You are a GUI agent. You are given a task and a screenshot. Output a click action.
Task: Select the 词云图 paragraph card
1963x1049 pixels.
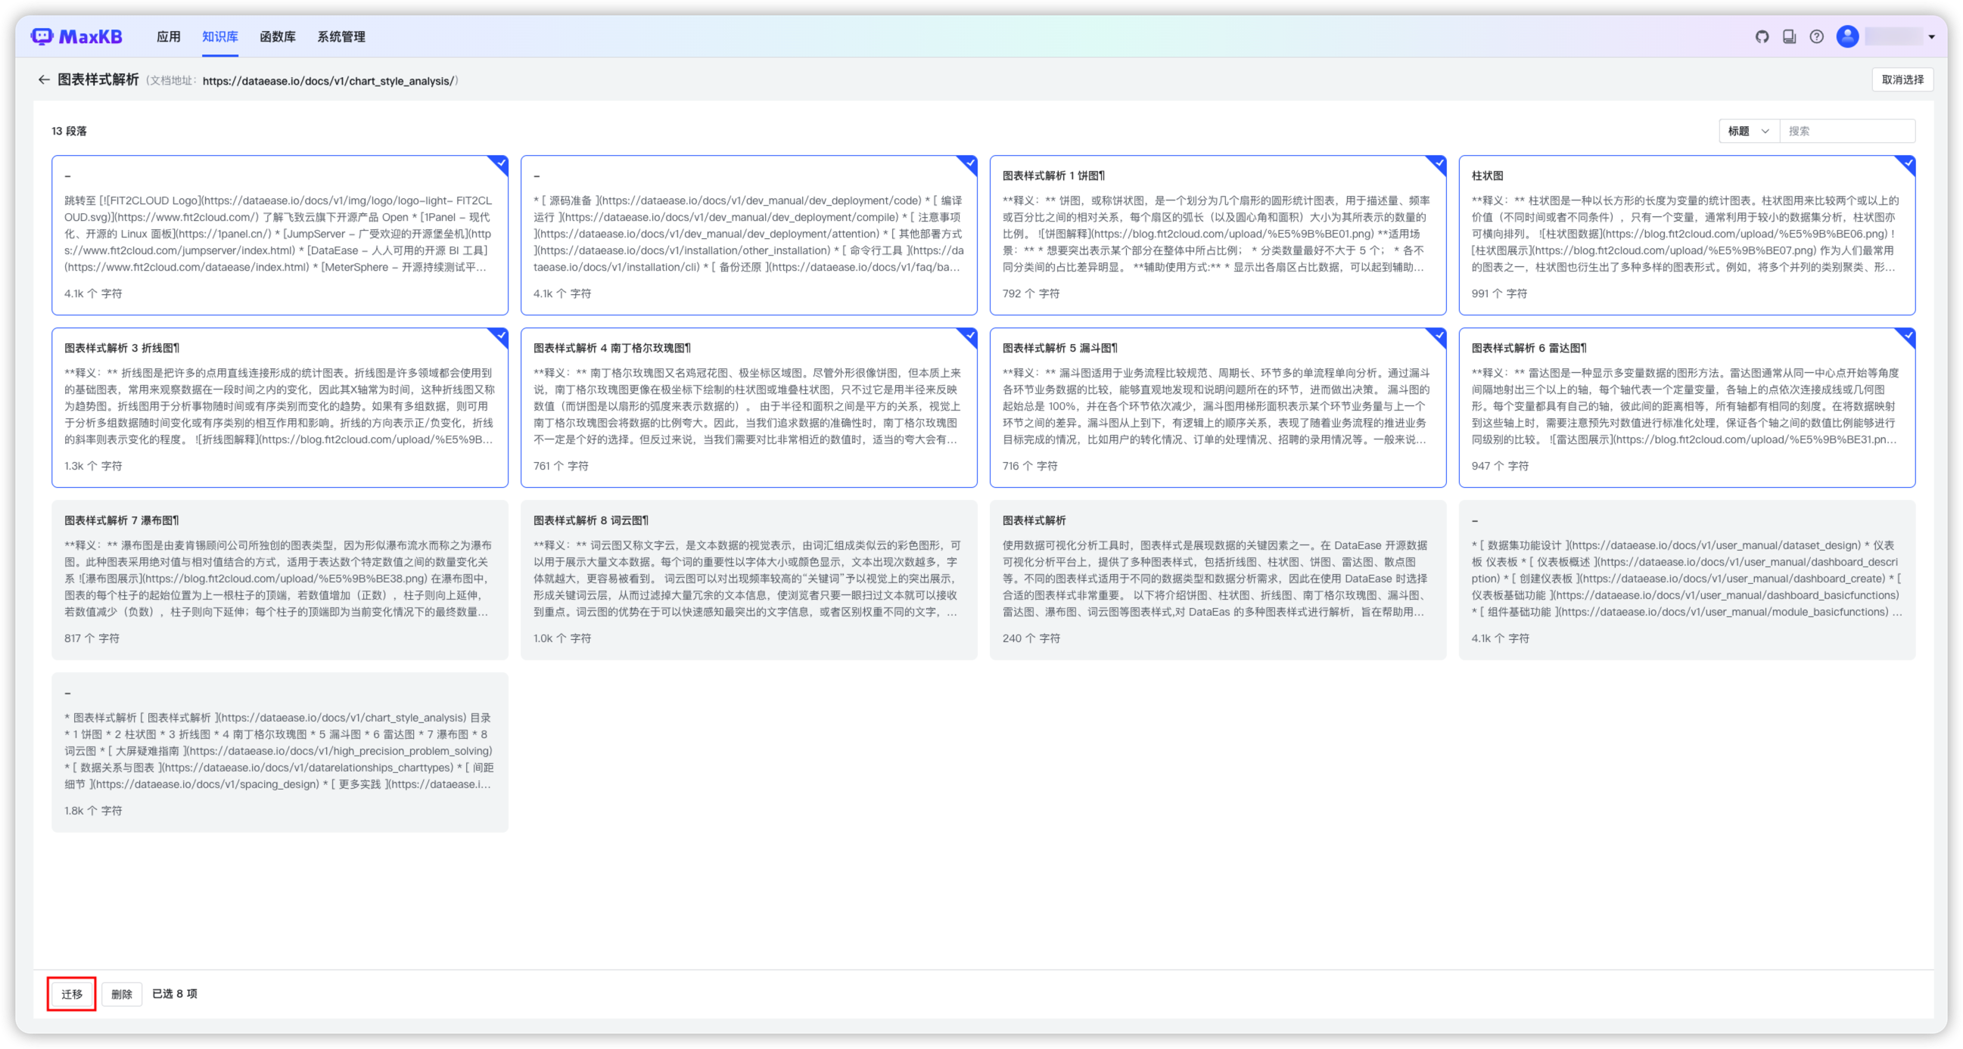[748, 579]
